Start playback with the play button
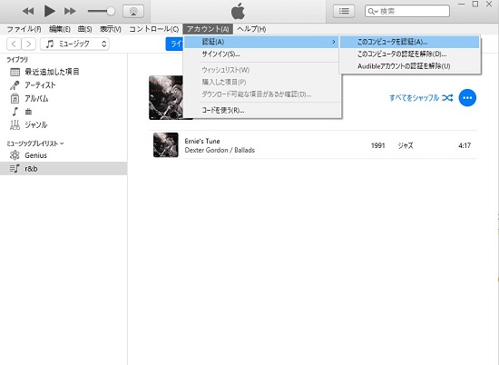The image size is (499, 365). (49, 11)
